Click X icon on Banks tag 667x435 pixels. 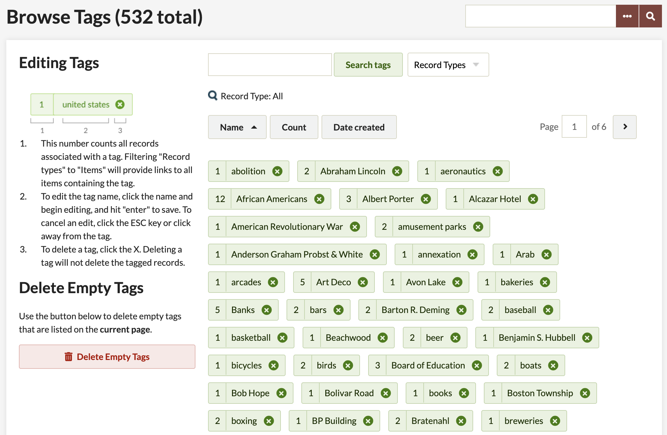[x=267, y=310]
